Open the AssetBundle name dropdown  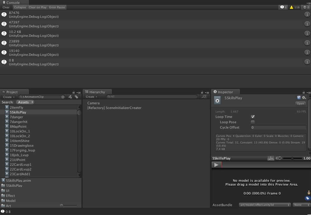pos(265,205)
